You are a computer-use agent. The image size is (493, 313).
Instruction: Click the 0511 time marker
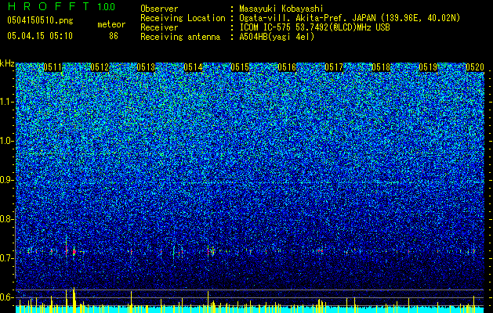pyautogui.click(x=53, y=67)
